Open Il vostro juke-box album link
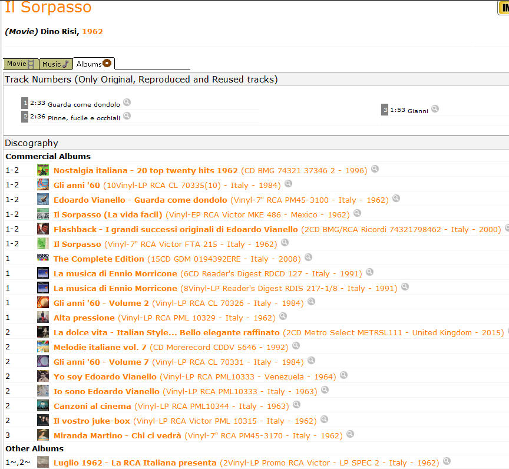 click(x=185, y=421)
